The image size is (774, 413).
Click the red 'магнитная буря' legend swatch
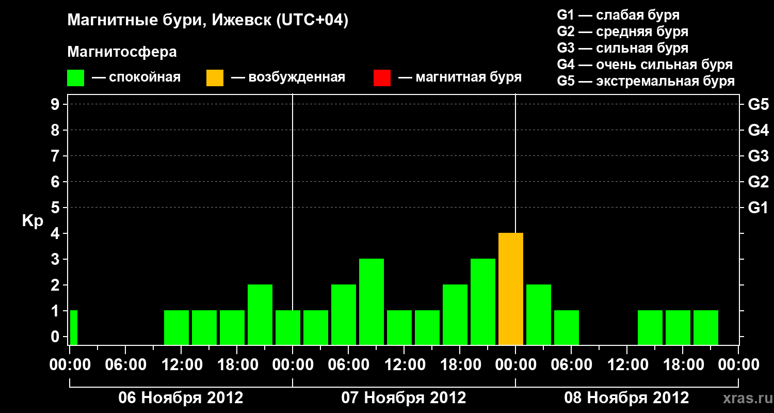click(382, 78)
